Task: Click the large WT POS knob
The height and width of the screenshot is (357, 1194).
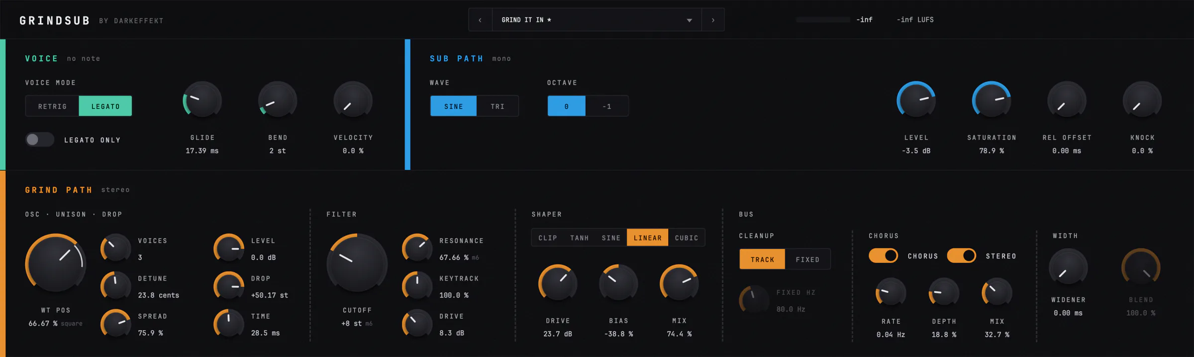Action: [x=56, y=263]
